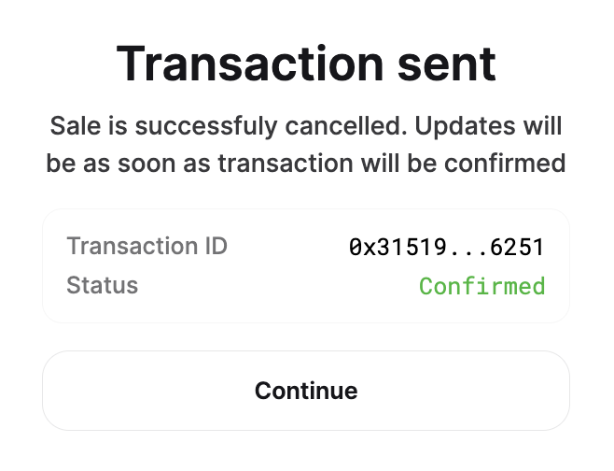This screenshot has width=614, height=471.
Task: Click the Status label
Action: (x=102, y=285)
